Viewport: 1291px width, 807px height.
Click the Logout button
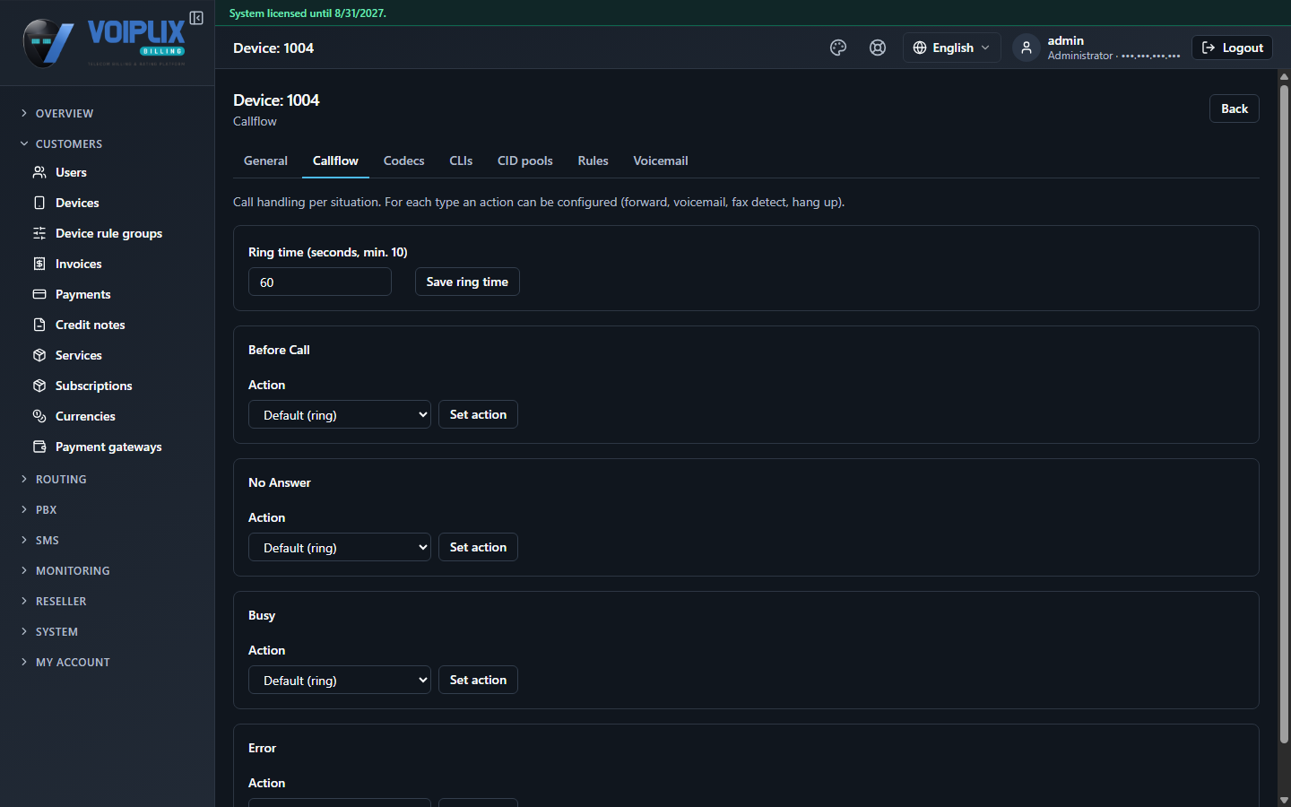(x=1232, y=48)
